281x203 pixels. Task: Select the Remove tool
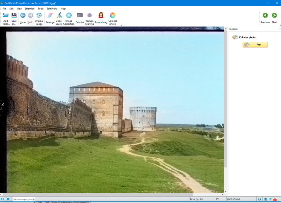pos(50,17)
